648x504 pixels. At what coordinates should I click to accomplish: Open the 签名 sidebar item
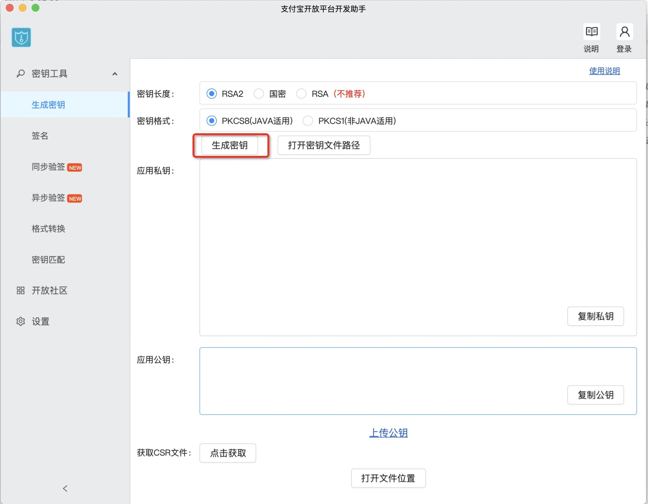(40, 136)
